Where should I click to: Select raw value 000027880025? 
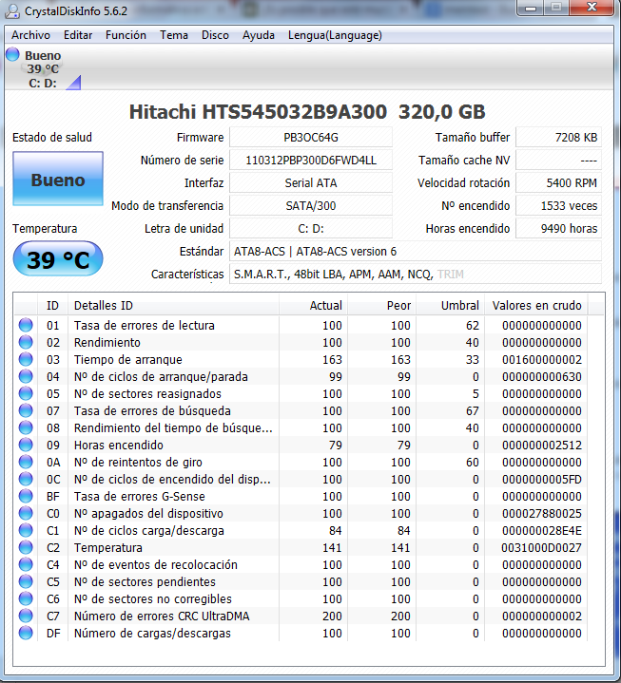coord(542,514)
